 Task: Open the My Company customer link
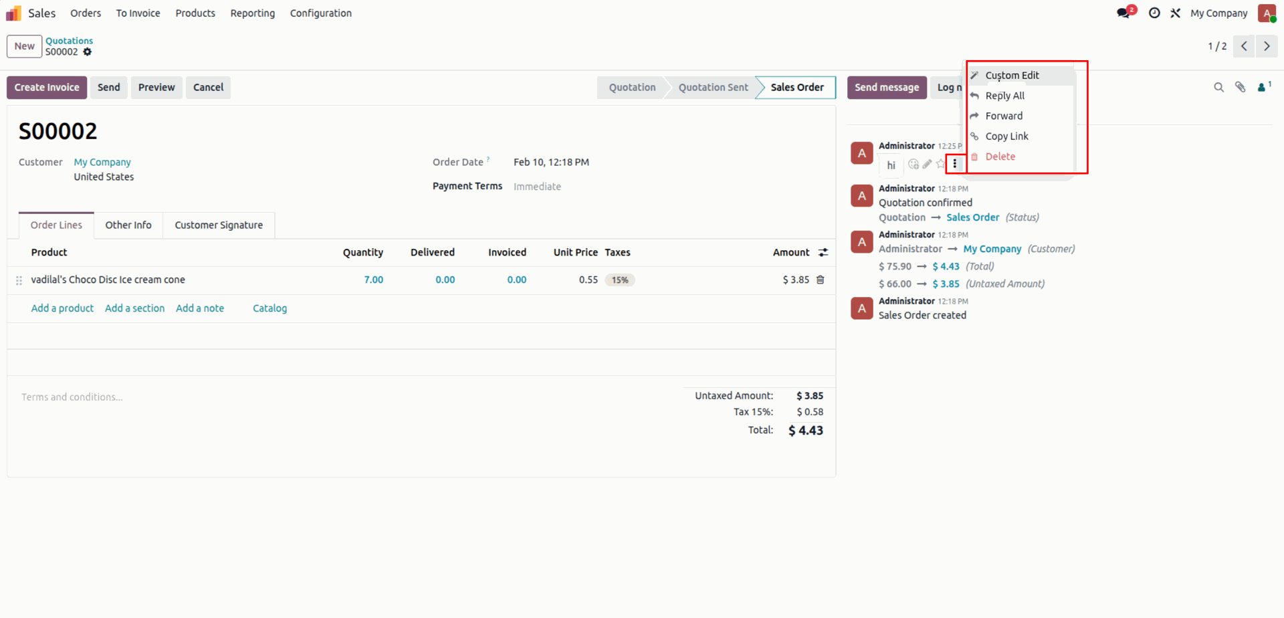point(102,163)
